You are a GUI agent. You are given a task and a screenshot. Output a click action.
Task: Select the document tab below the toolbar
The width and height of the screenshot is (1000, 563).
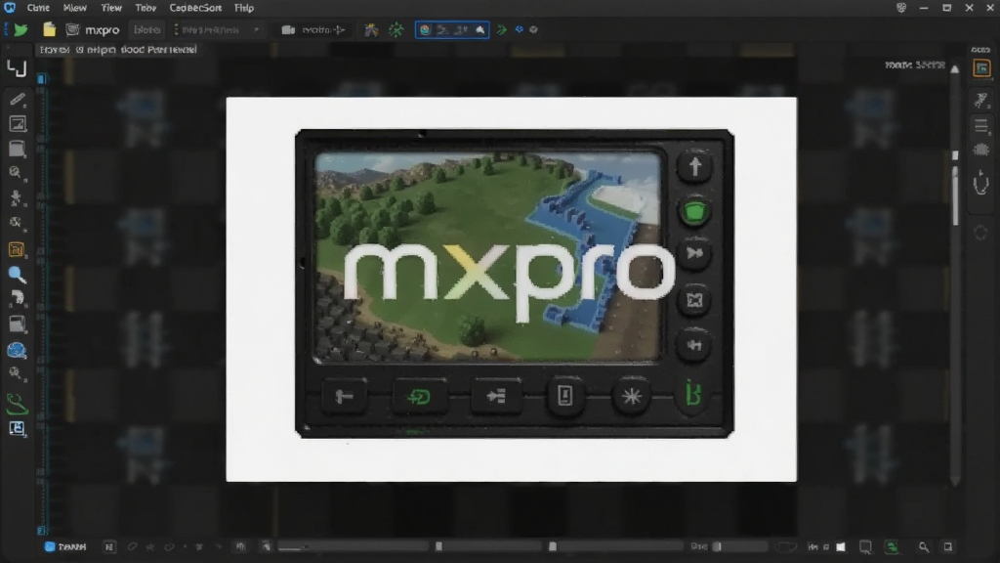tap(118, 50)
